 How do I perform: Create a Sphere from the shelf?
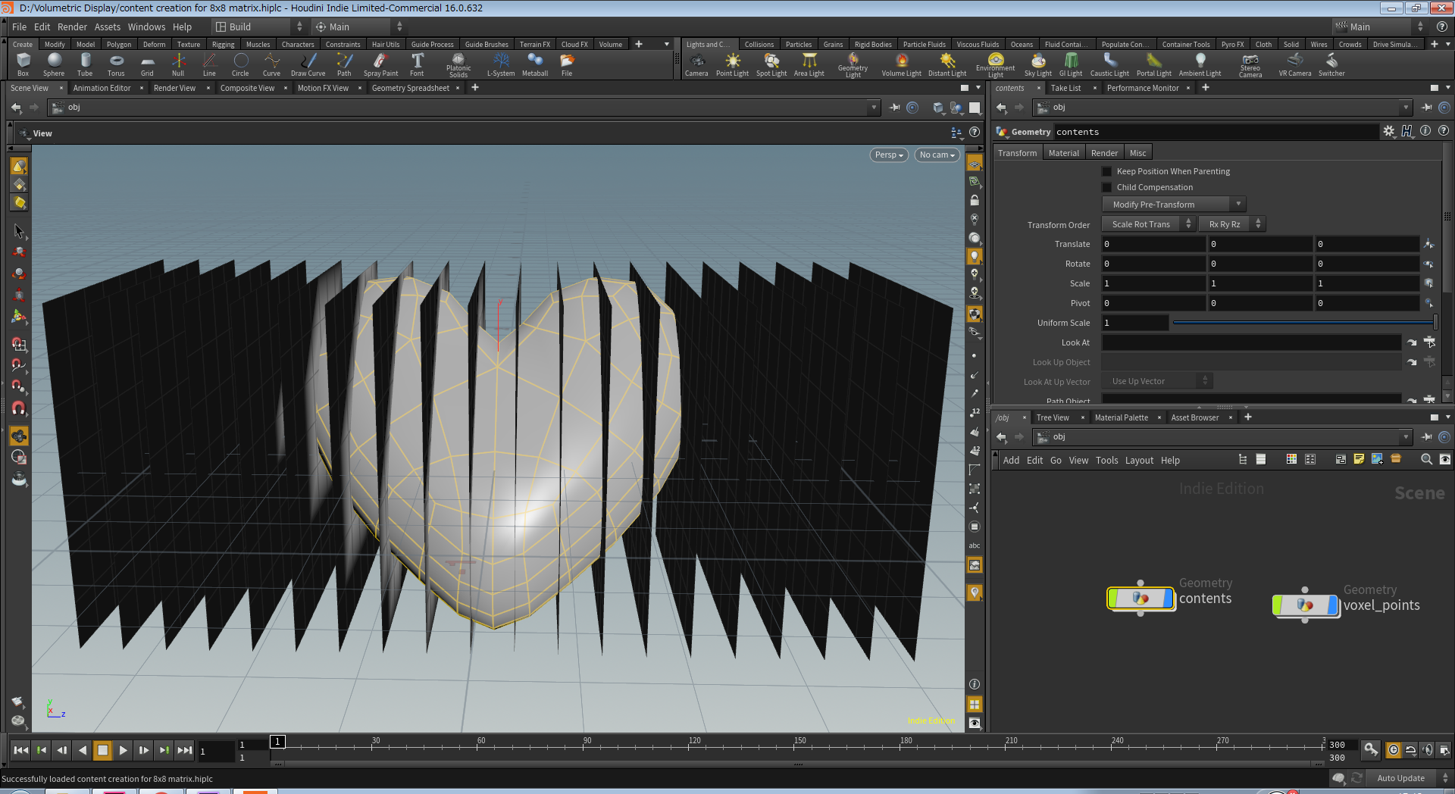(x=54, y=64)
